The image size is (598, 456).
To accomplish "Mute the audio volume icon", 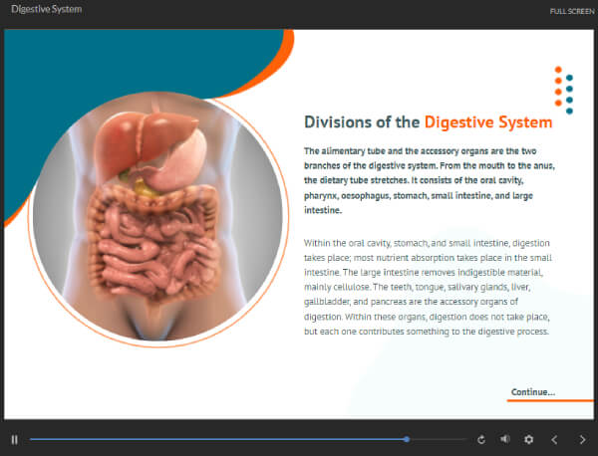I will tap(505, 439).
